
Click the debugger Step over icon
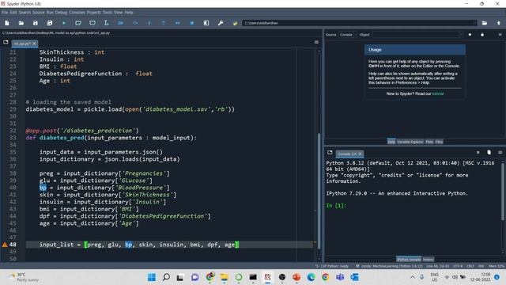[135, 23]
